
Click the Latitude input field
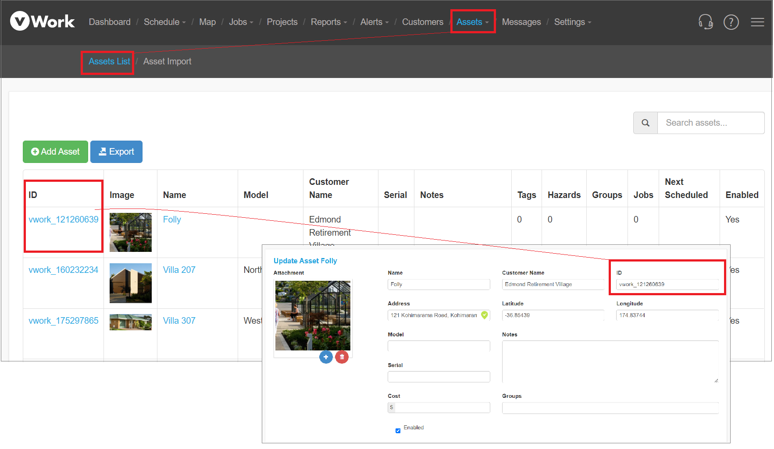click(x=553, y=315)
